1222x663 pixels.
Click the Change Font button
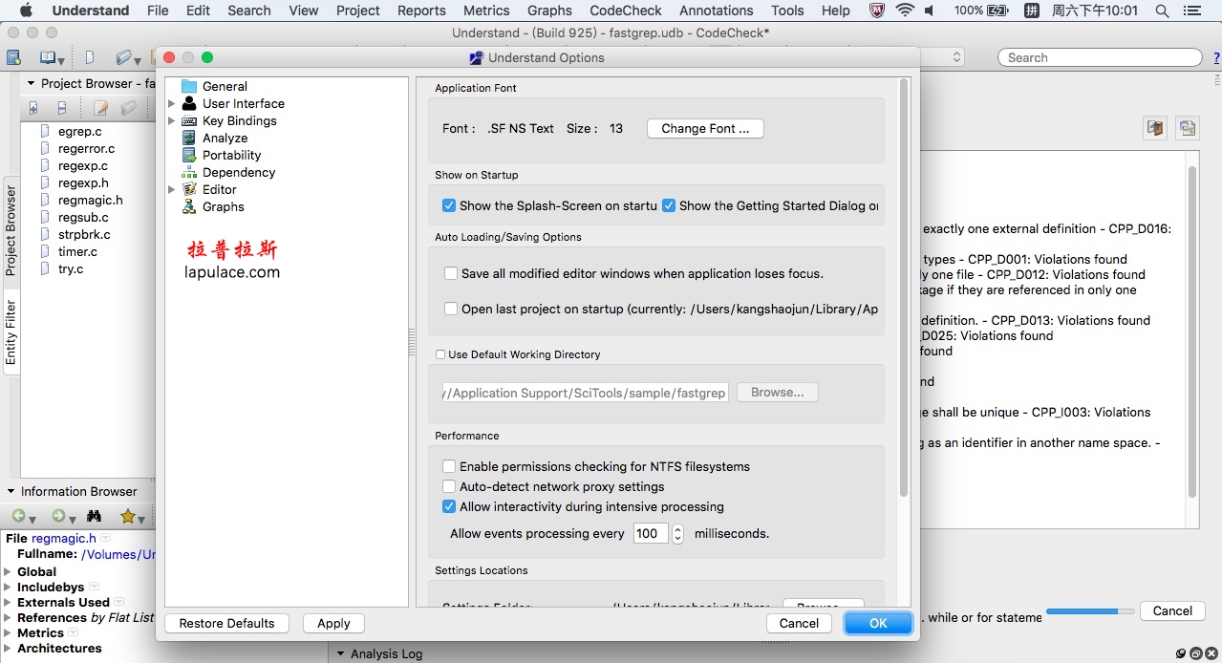(x=706, y=128)
